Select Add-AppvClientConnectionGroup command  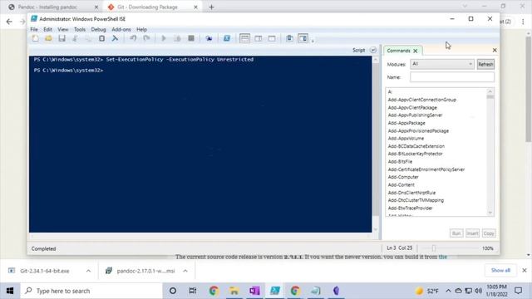pos(421,100)
